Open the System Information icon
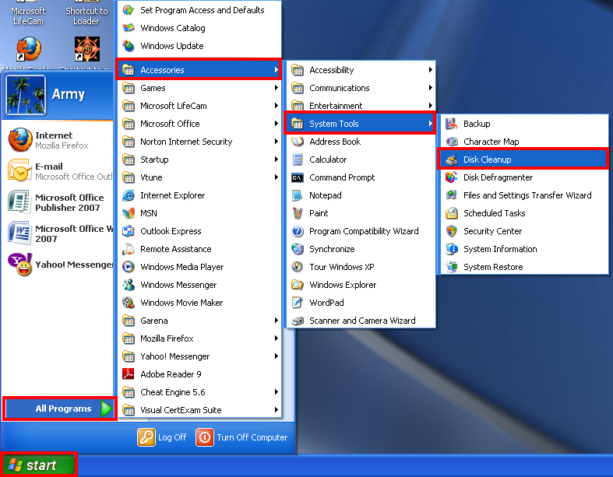This screenshot has height=477, width=613. 452,249
